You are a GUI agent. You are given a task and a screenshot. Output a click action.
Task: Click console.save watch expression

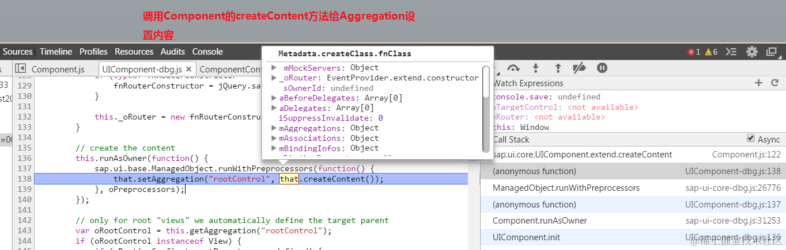pos(546,97)
